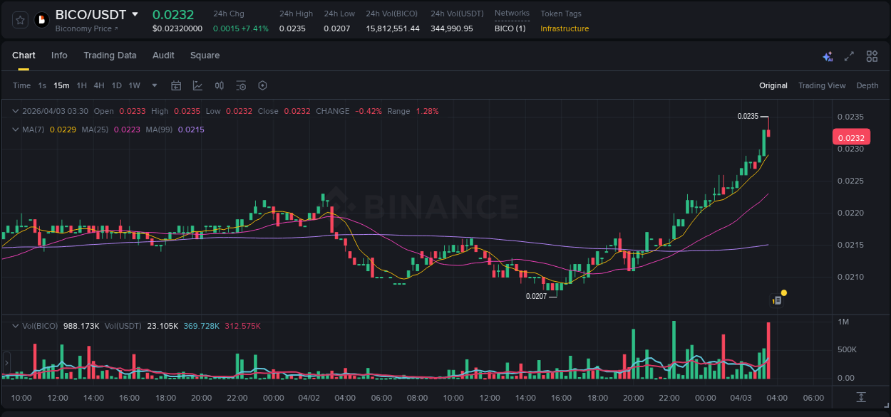Select the 1H timeframe
This screenshot has height=417, width=891.
pyautogui.click(x=82, y=85)
